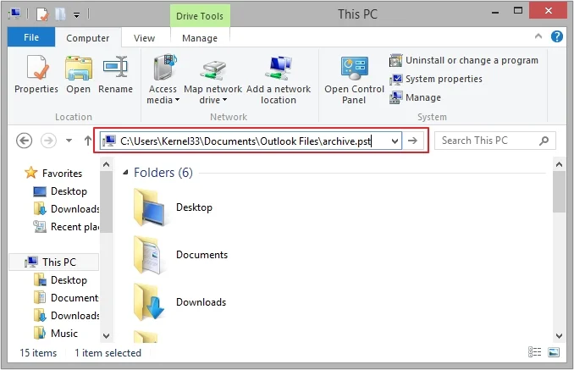The width and height of the screenshot is (574, 370).
Task: Switch to the Computer ribbon tab
Action: click(x=88, y=38)
